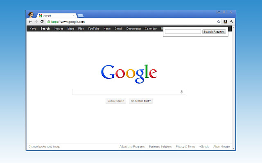Click the scrollbar up arrow
Viewport: 262px width, 163px height.
234,27
